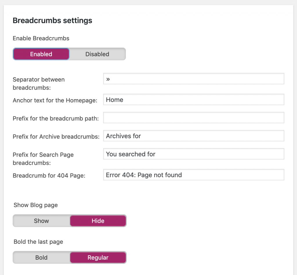
Task: Hide the Blog page from breadcrumbs
Action: point(98,221)
